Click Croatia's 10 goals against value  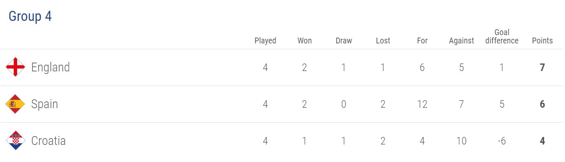point(462,141)
